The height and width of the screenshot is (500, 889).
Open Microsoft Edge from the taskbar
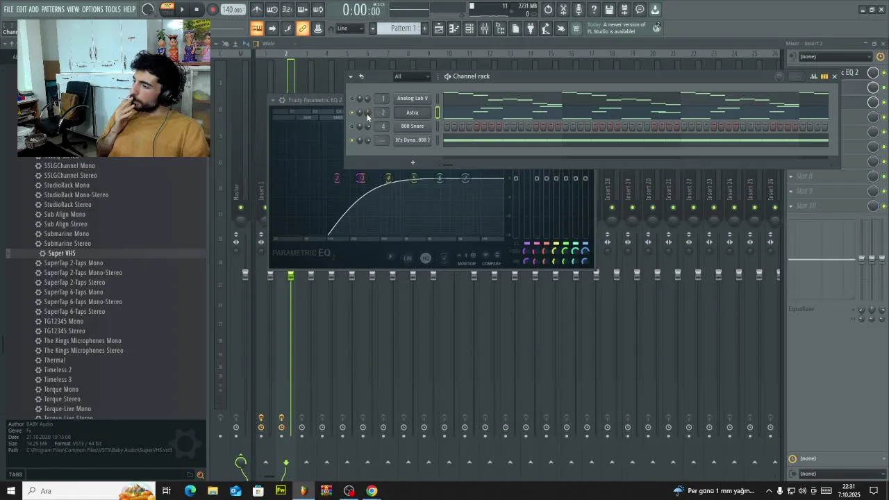190,491
